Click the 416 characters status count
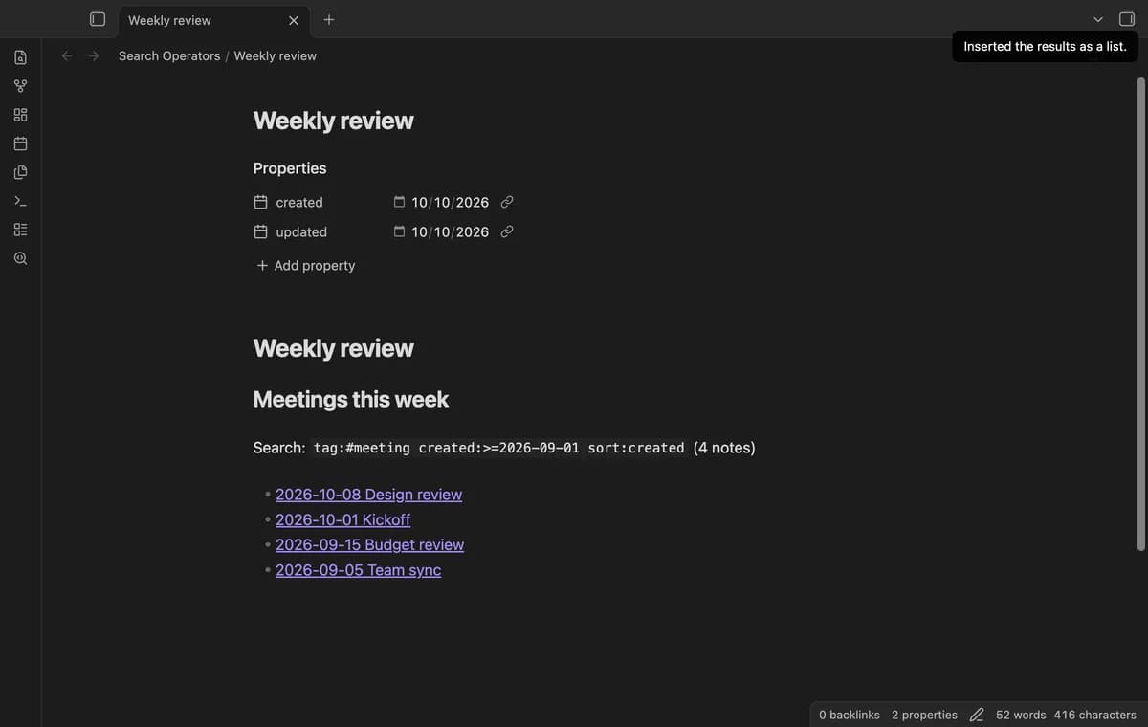Viewport: 1148px width, 727px height. tap(1094, 715)
